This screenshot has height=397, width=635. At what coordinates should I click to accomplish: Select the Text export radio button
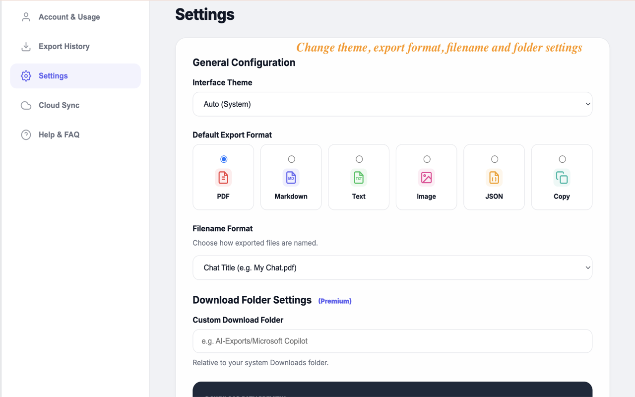click(x=359, y=159)
